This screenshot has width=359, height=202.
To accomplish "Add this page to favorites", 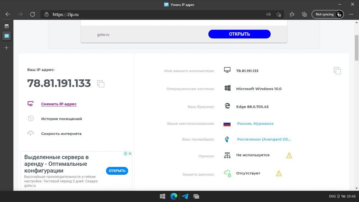I will 279,14.
